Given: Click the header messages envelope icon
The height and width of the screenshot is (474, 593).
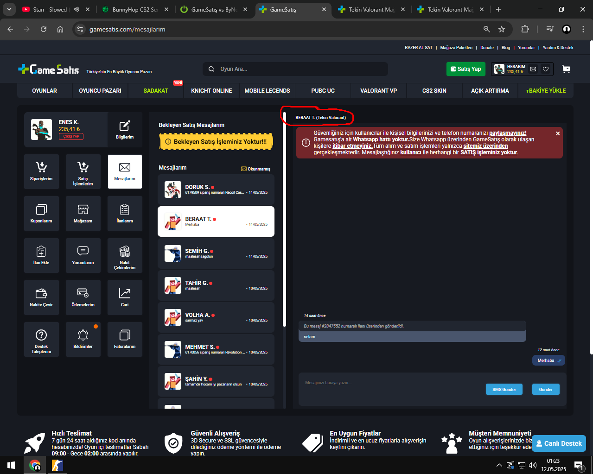Looking at the screenshot, I should pos(533,69).
